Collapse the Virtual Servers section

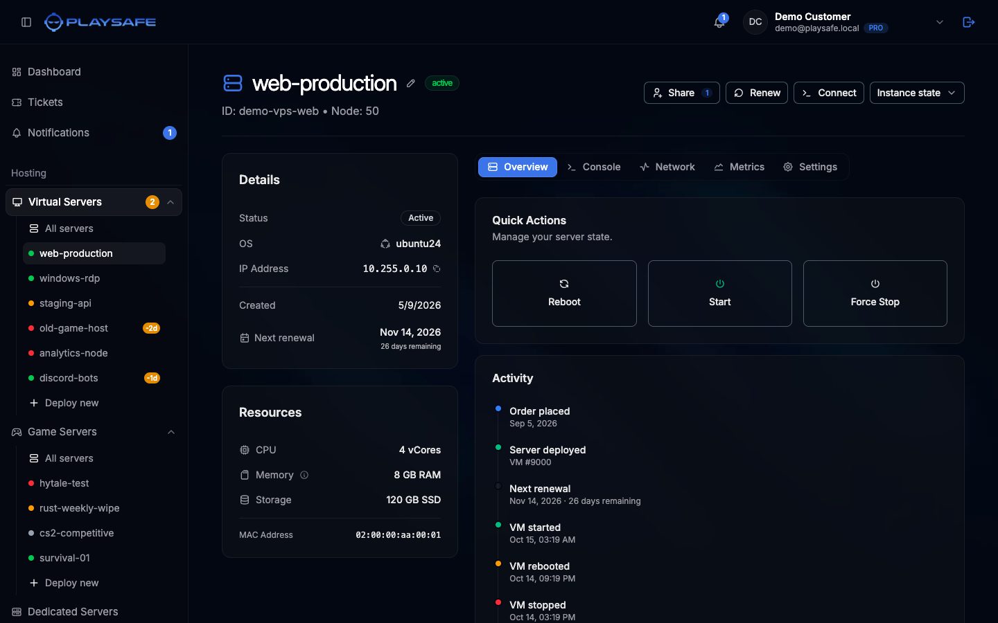170,202
